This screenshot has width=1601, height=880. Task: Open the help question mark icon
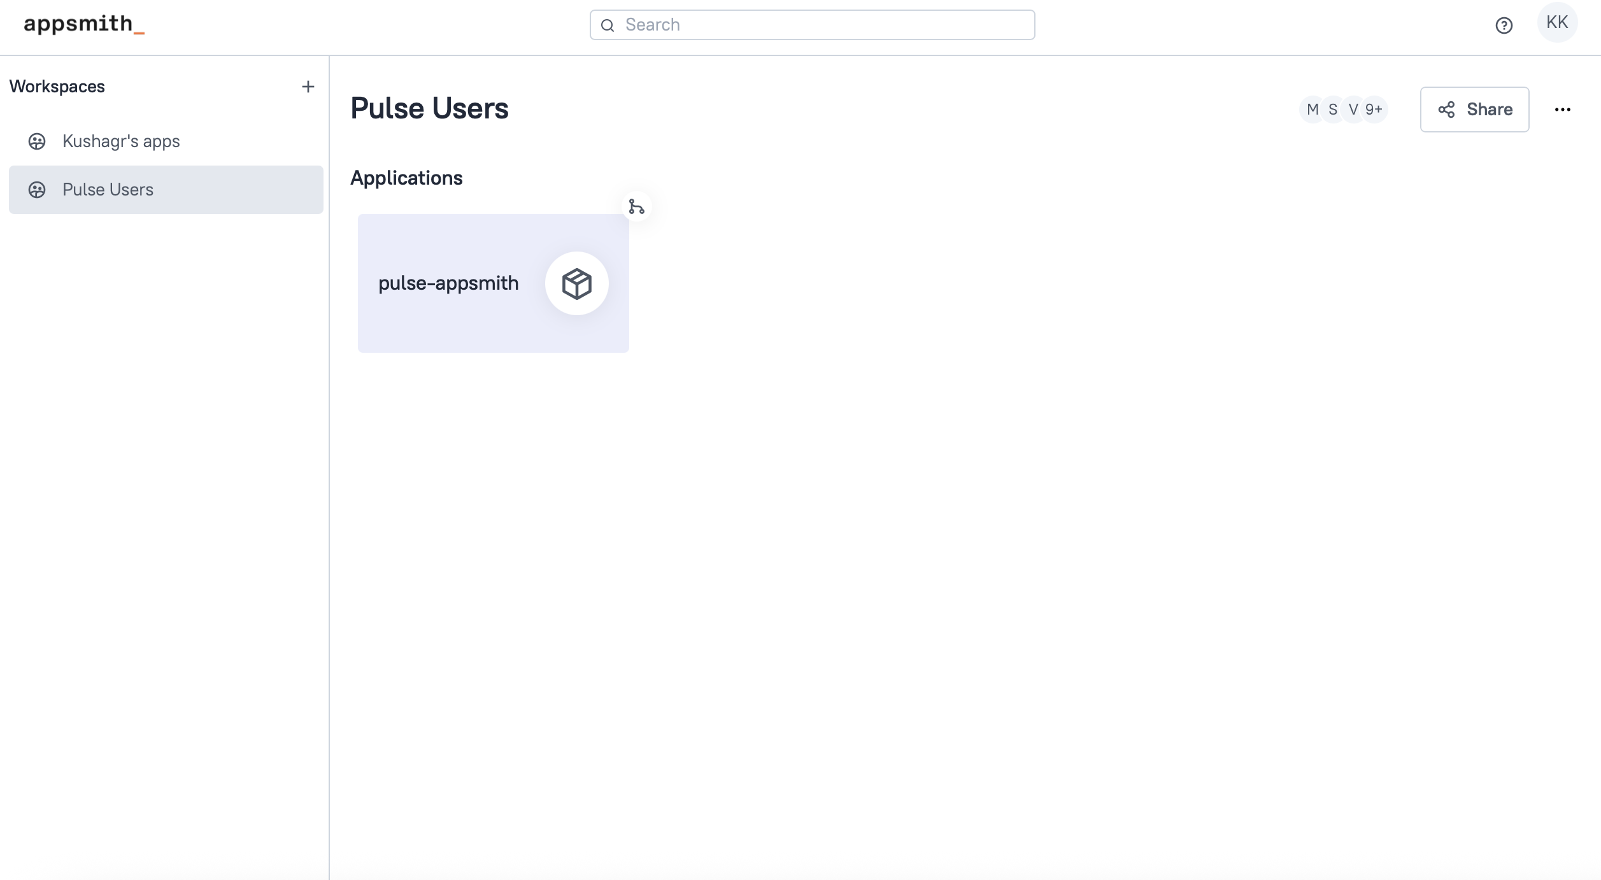pos(1504,25)
